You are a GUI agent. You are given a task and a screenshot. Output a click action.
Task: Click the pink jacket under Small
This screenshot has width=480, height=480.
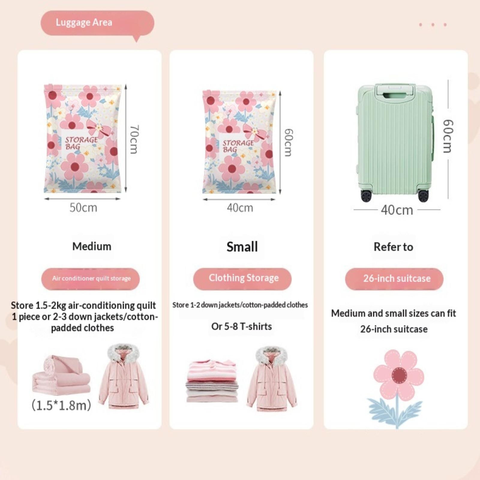point(272,379)
